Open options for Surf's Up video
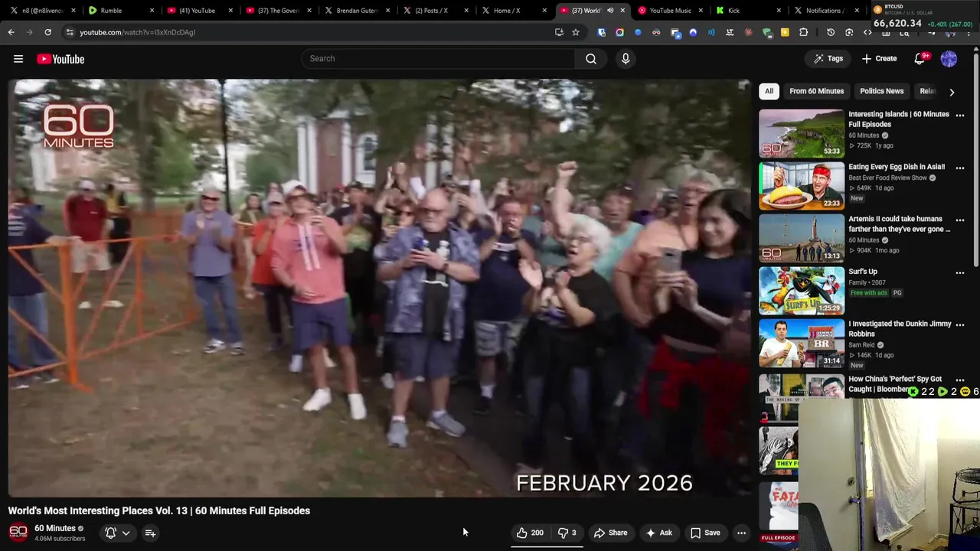This screenshot has width=980, height=551. pos(959,272)
